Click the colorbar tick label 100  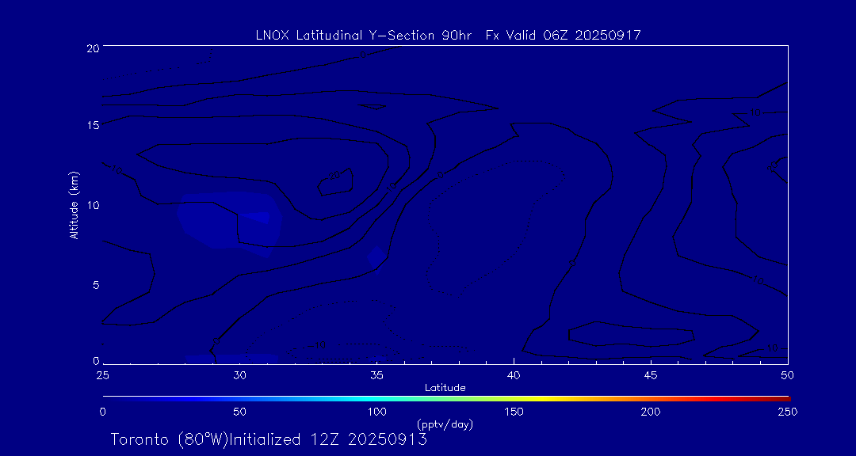tap(377, 412)
